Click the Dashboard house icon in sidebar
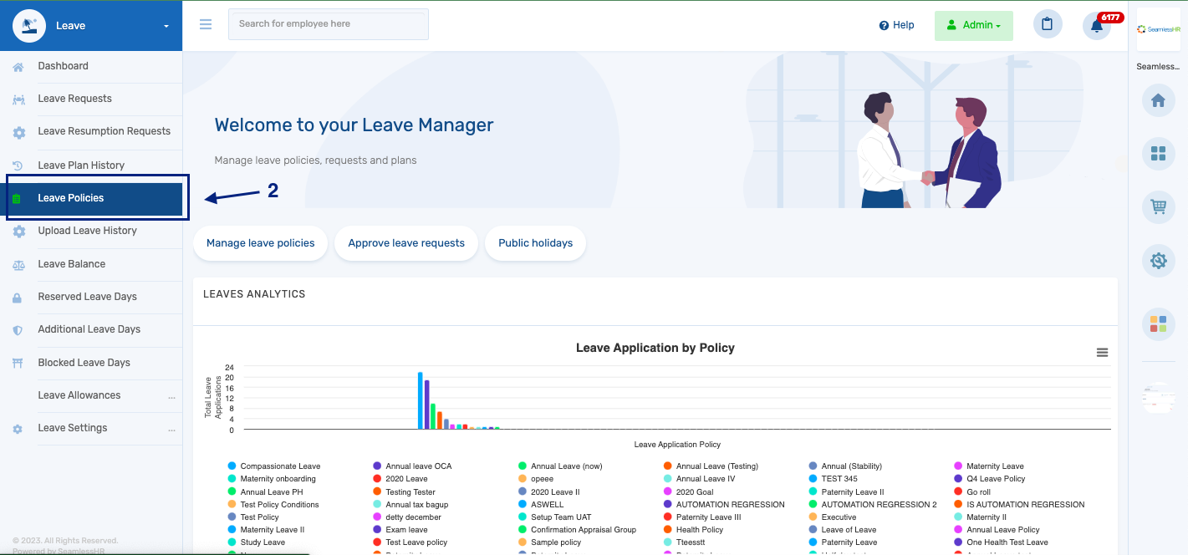Viewport: 1188px width, 555px height. (18, 67)
